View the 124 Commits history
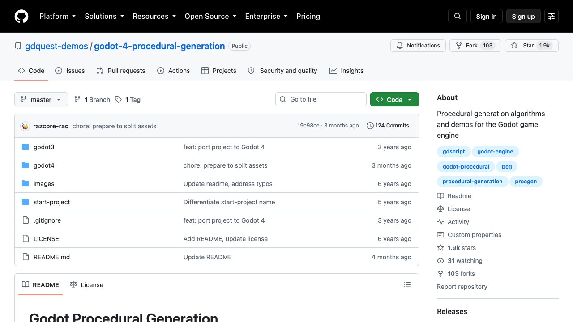Viewport: 573px width, 322px height. (388, 126)
